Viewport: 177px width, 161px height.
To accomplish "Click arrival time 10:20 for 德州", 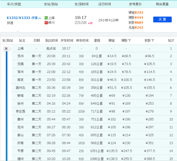I will 51,159.
